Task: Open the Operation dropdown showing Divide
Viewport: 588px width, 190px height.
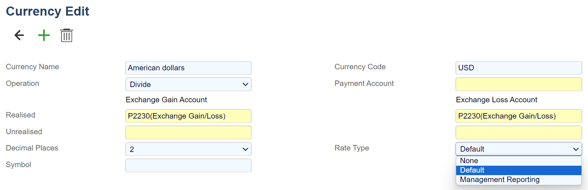Action: point(188,84)
